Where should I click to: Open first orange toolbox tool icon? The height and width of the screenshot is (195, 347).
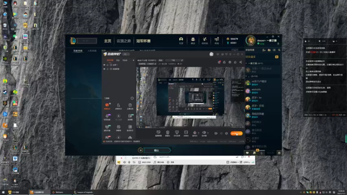coord(107,106)
